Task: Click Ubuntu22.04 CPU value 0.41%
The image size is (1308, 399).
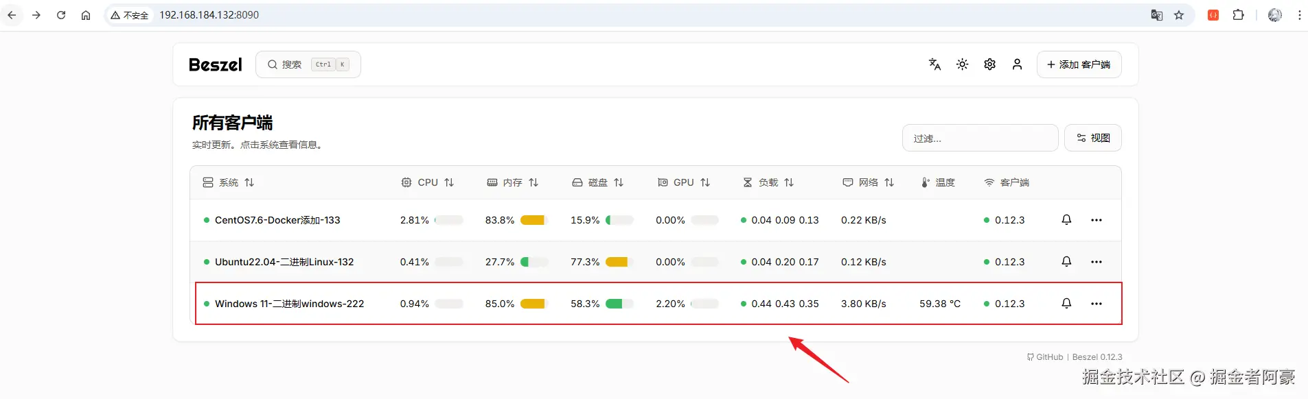Action: [x=415, y=262]
